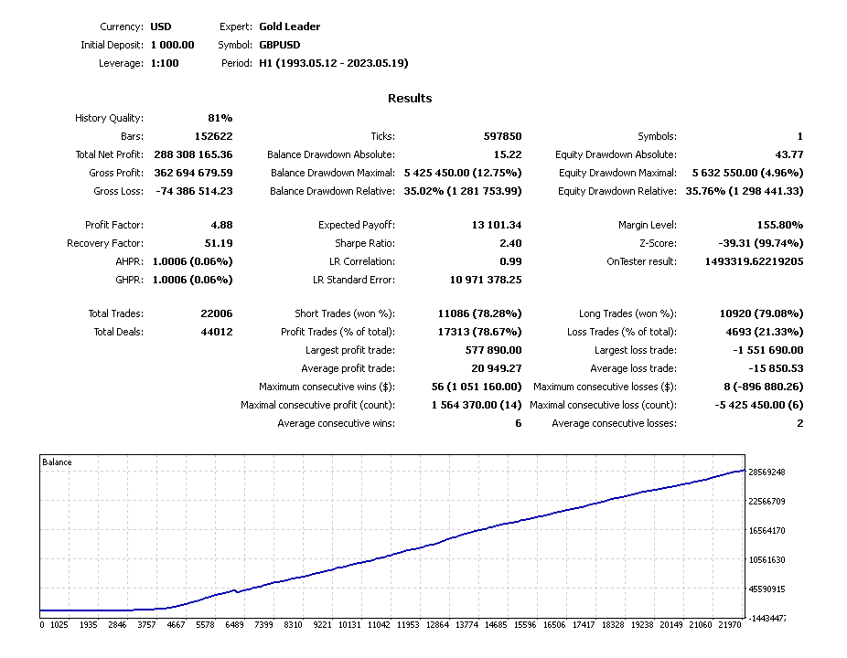Select the Largest loss trade value
Viewport: 847px width, 658px height.
coord(767,350)
